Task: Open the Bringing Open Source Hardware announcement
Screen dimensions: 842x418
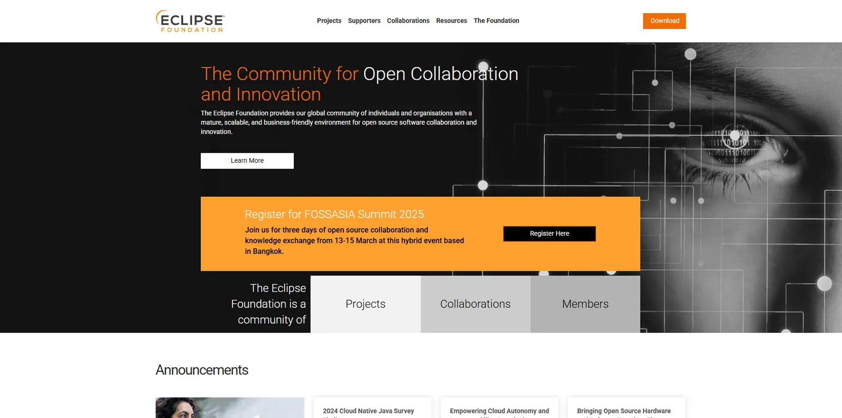Action: [627, 408]
